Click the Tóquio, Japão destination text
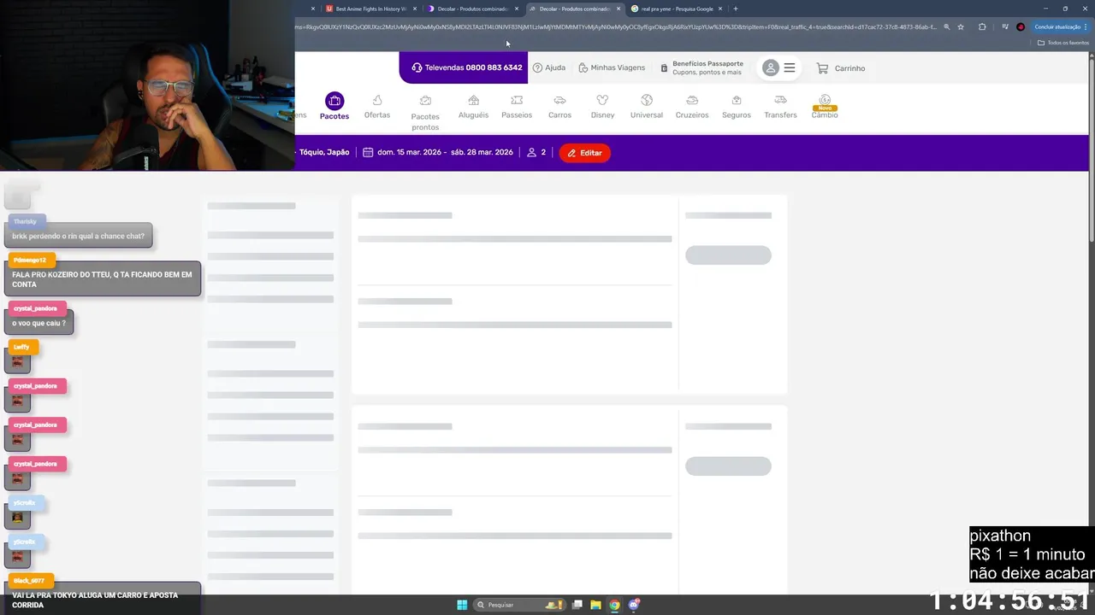The image size is (1095, 615). [324, 152]
